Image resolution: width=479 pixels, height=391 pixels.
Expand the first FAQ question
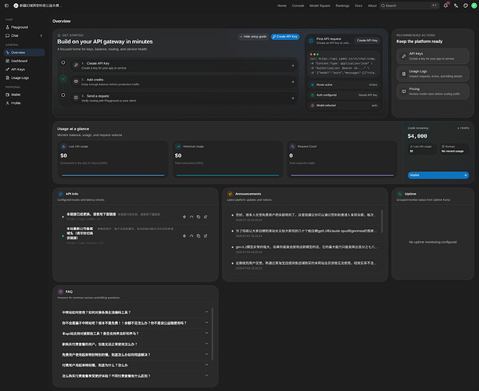tap(134, 312)
